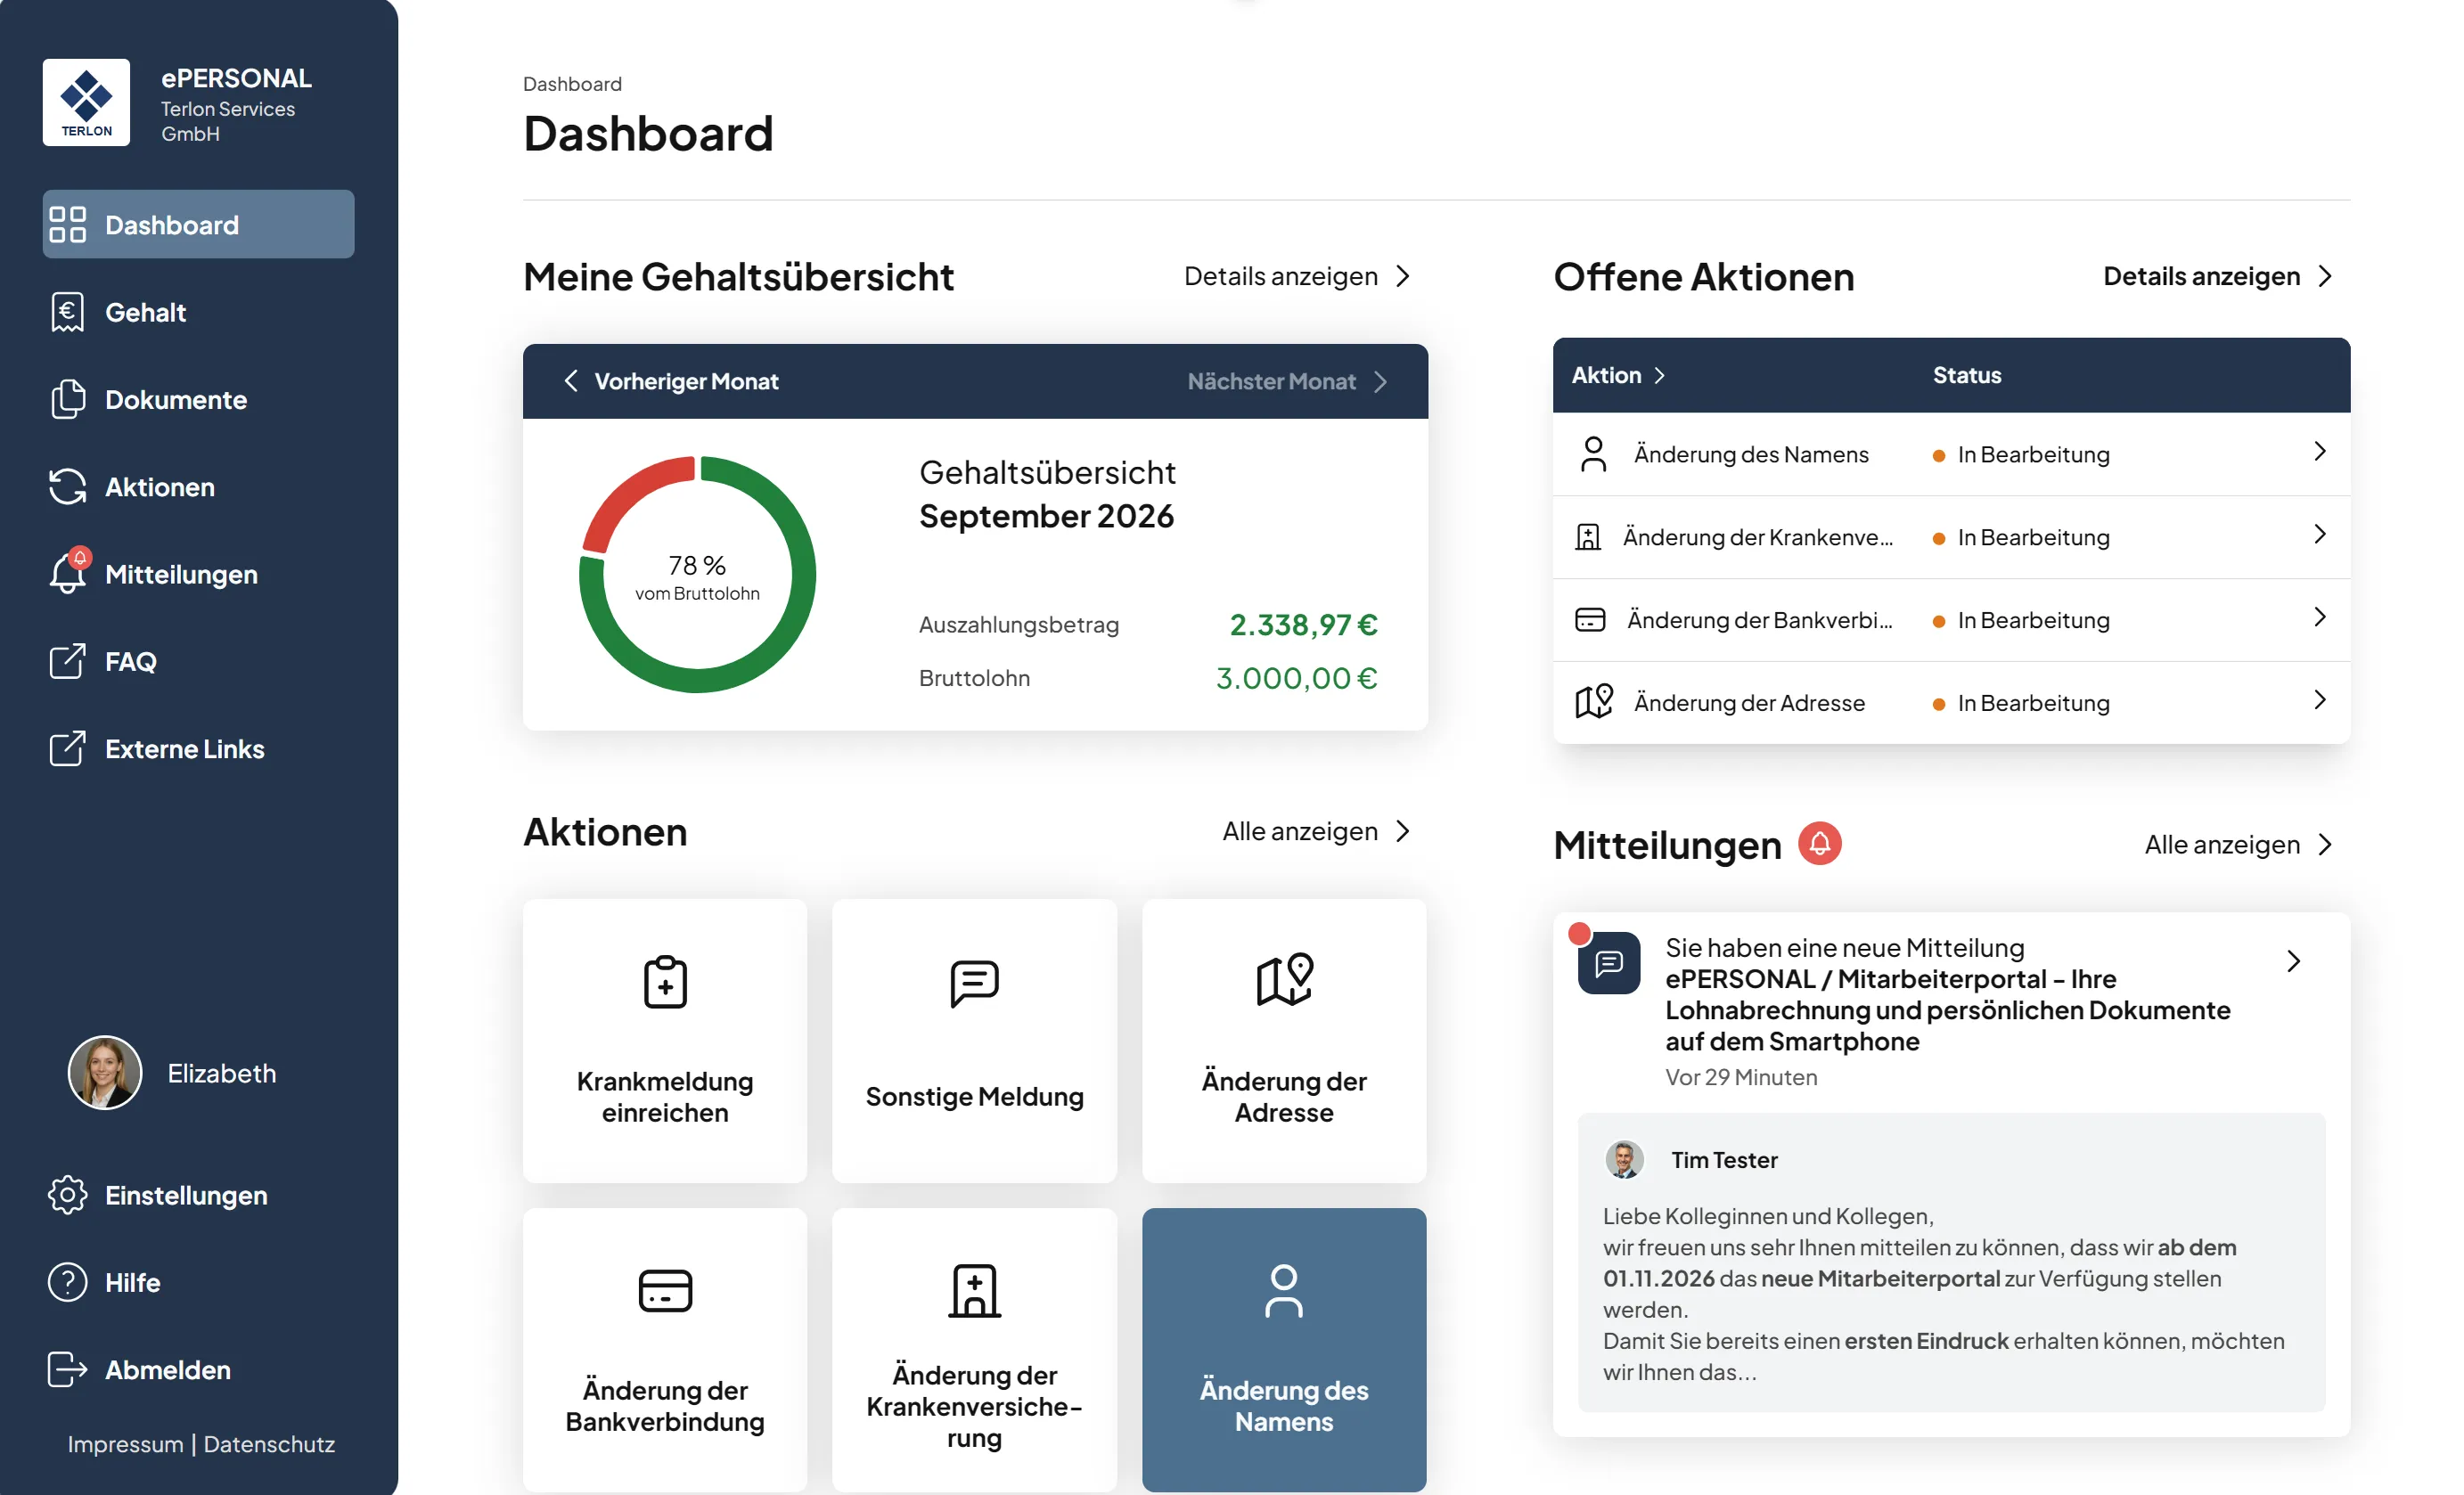Screen dimensions: 2464x1495
Task: Go to Aktionen in the sidebar
Action: [x=198, y=487]
